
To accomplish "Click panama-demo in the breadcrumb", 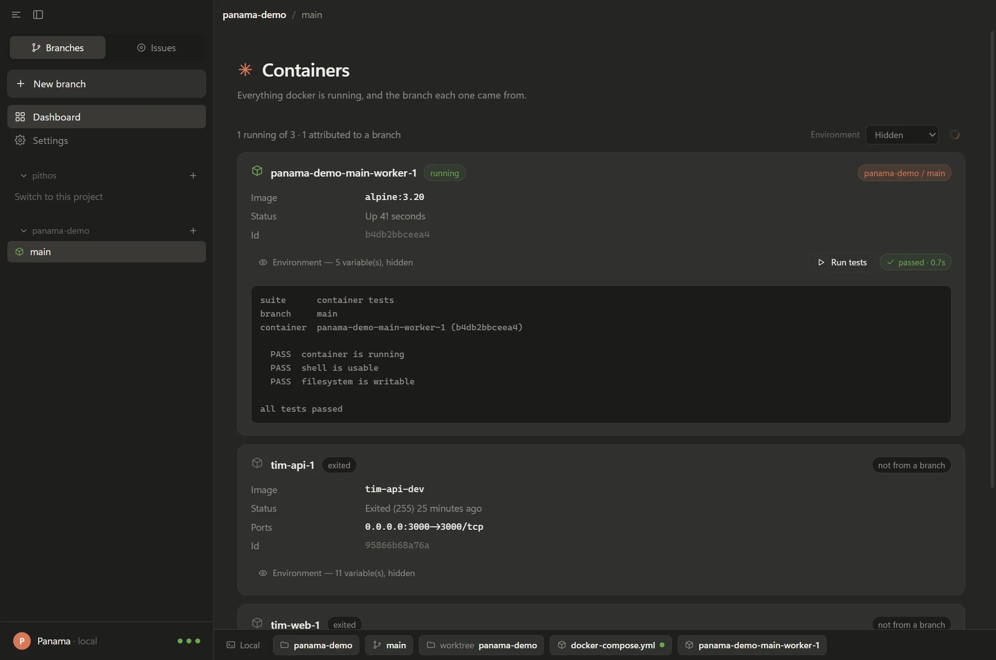I will 254,15.
